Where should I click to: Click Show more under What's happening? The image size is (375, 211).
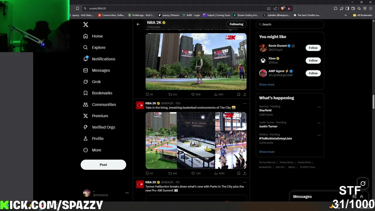[x=267, y=152]
